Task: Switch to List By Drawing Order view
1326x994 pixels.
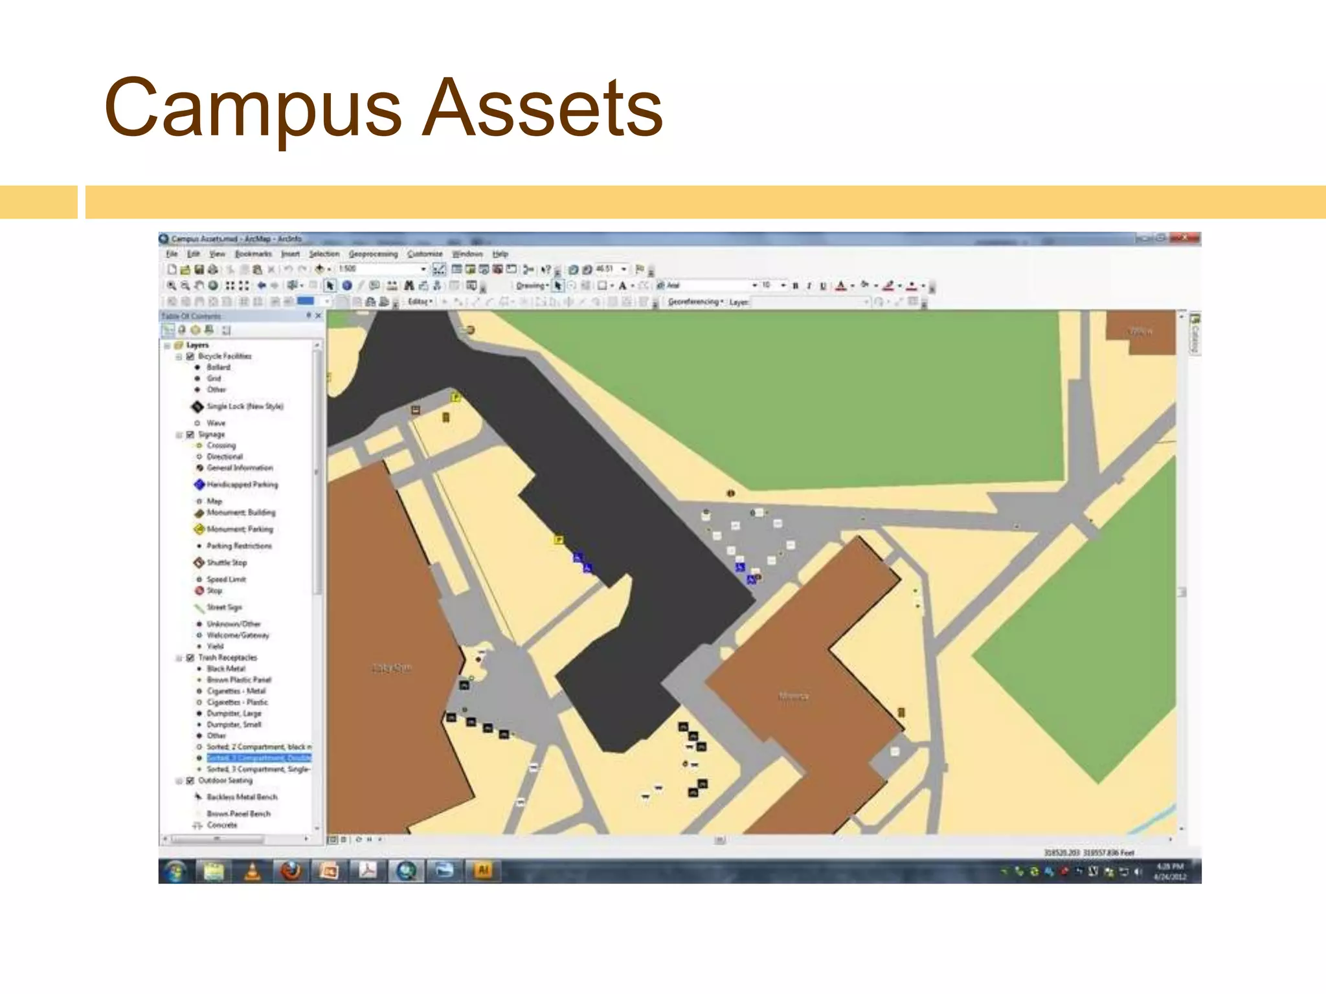Action: coord(168,330)
